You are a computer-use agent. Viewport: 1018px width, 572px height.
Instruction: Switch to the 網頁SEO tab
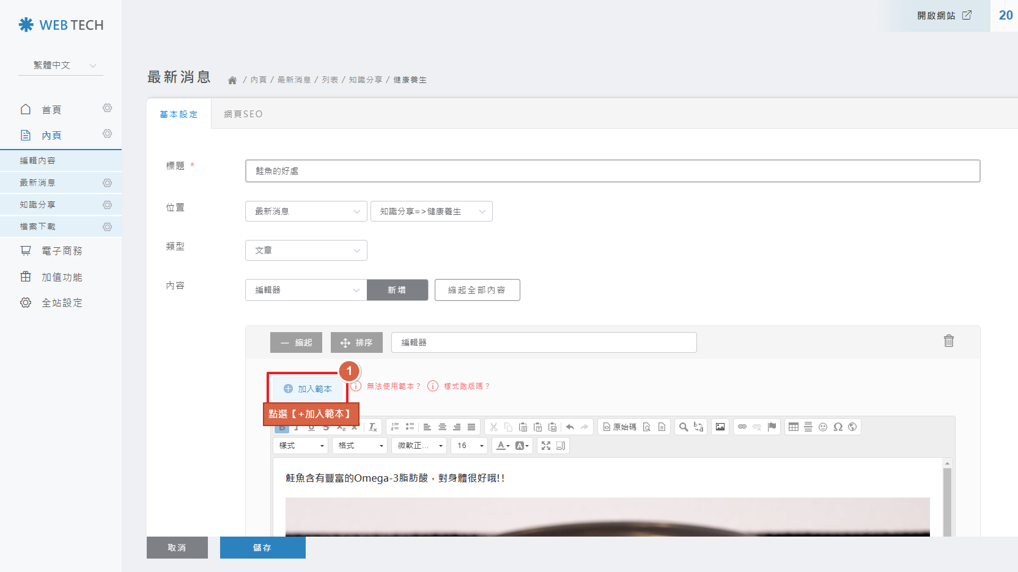(243, 114)
